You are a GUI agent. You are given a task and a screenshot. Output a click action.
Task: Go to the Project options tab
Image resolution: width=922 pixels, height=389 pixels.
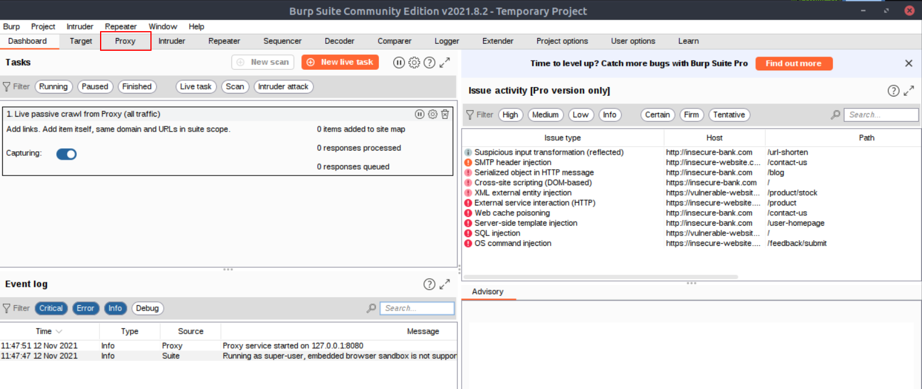(x=562, y=41)
